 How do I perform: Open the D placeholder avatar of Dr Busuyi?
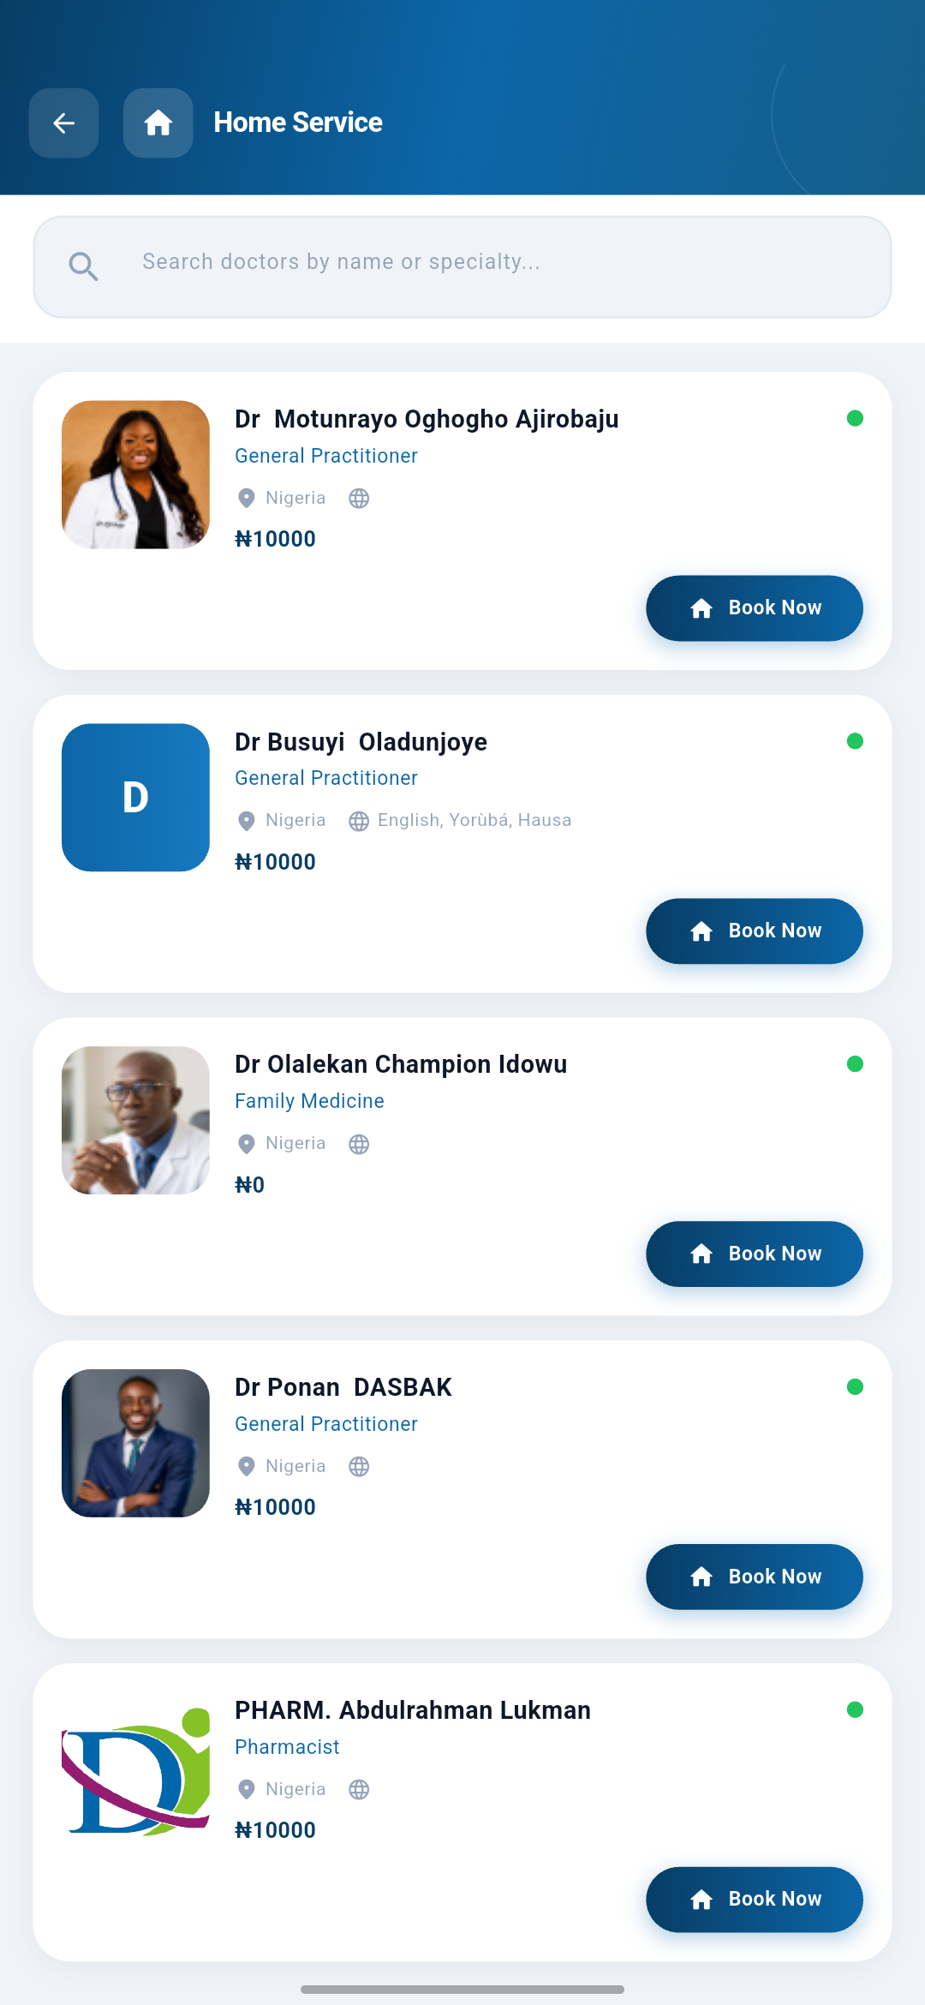[x=135, y=798]
